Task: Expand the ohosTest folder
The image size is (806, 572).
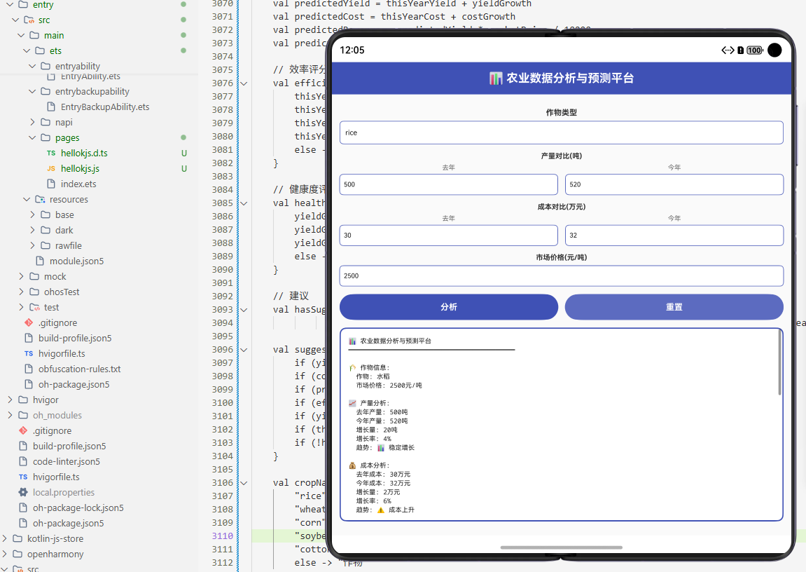Action: tap(21, 292)
